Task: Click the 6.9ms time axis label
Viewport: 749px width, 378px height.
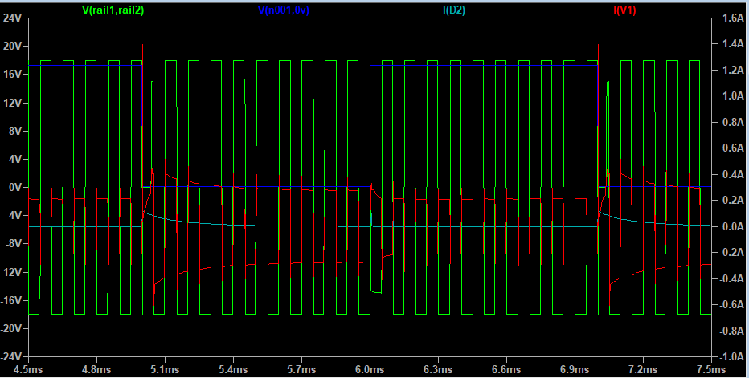Action: tap(575, 369)
